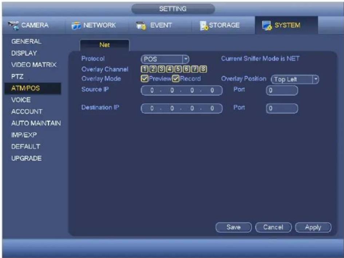
Task: Click the CAMERA icon in top bar
Action: coord(13,25)
